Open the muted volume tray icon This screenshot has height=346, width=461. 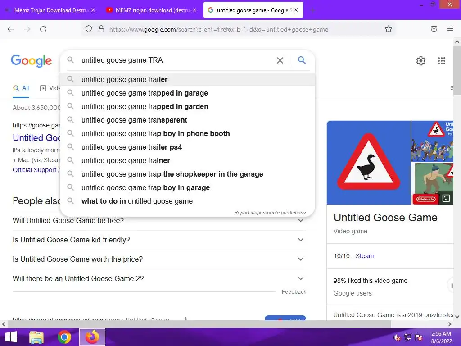(x=397, y=337)
